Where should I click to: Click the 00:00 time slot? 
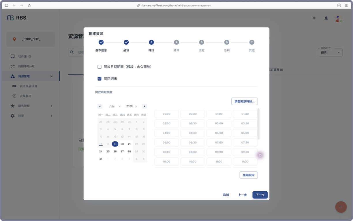click(166, 114)
